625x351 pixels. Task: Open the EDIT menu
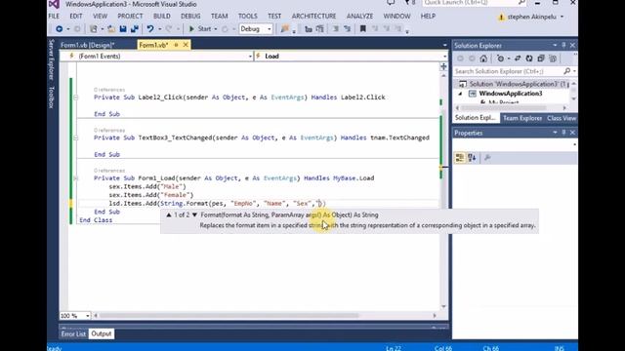(76, 16)
